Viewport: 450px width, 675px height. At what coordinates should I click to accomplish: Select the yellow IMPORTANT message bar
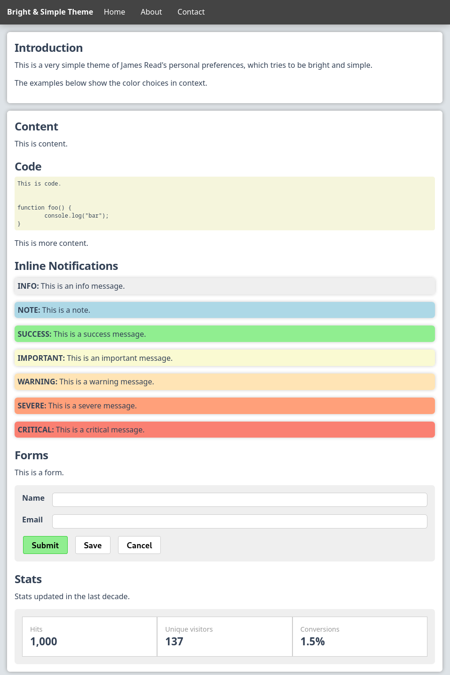pyautogui.click(x=225, y=358)
